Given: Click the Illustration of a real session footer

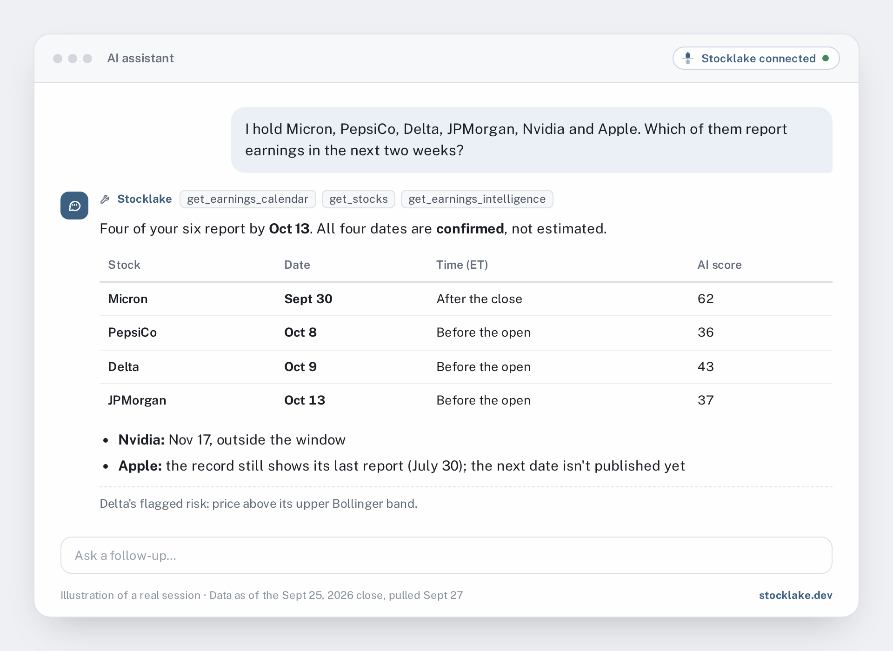Looking at the screenshot, I should pos(262,595).
